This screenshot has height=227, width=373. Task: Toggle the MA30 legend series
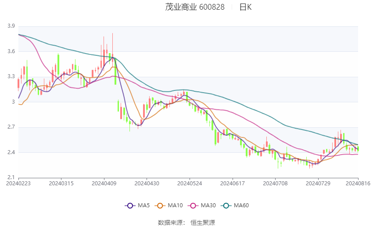[x=202, y=205]
